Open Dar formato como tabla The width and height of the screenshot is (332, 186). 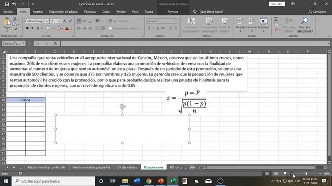coord(209,25)
